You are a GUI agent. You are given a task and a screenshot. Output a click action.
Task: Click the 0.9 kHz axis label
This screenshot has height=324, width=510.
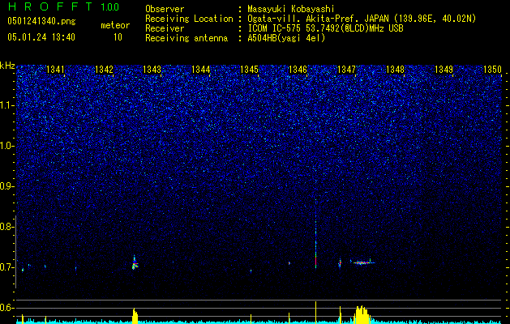6,186
